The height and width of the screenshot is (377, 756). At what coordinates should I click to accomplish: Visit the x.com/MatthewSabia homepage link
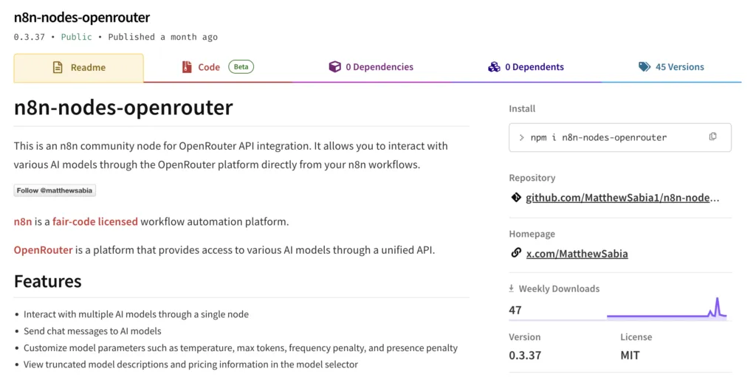pos(577,253)
